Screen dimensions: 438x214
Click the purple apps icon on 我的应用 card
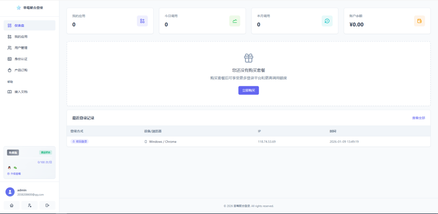click(x=142, y=21)
